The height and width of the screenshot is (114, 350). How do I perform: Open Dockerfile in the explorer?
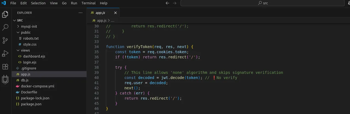[29, 92]
